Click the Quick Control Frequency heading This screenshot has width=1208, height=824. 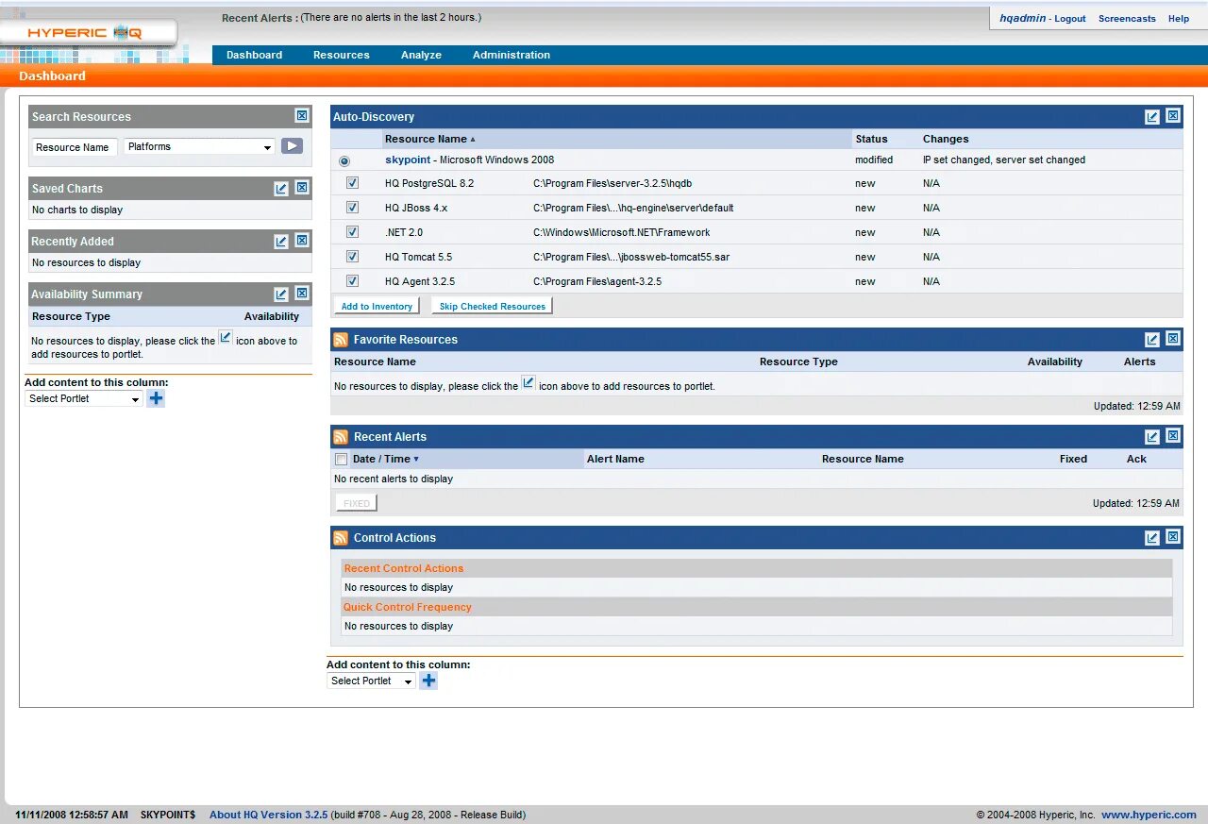[408, 607]
